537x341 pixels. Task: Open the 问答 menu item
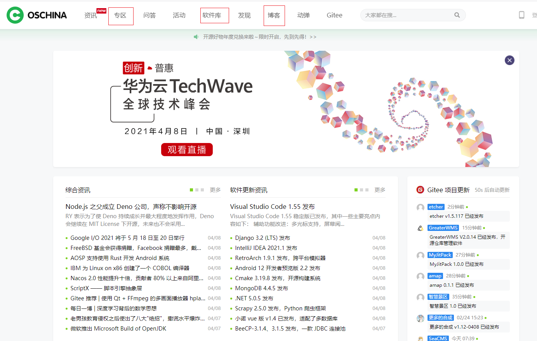click(x=149, y=15)
